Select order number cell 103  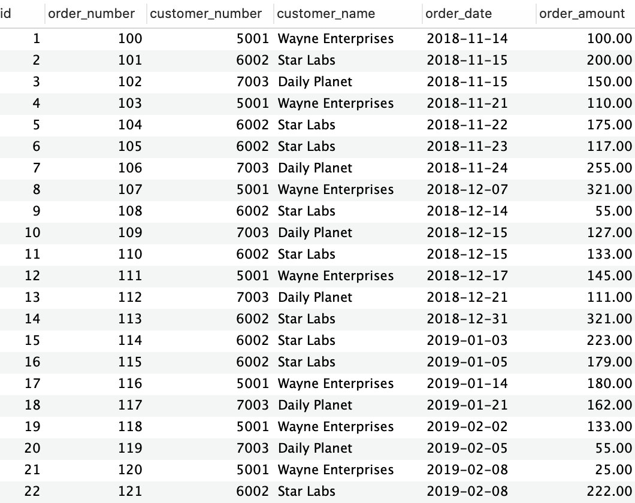[x=130, y=103]
